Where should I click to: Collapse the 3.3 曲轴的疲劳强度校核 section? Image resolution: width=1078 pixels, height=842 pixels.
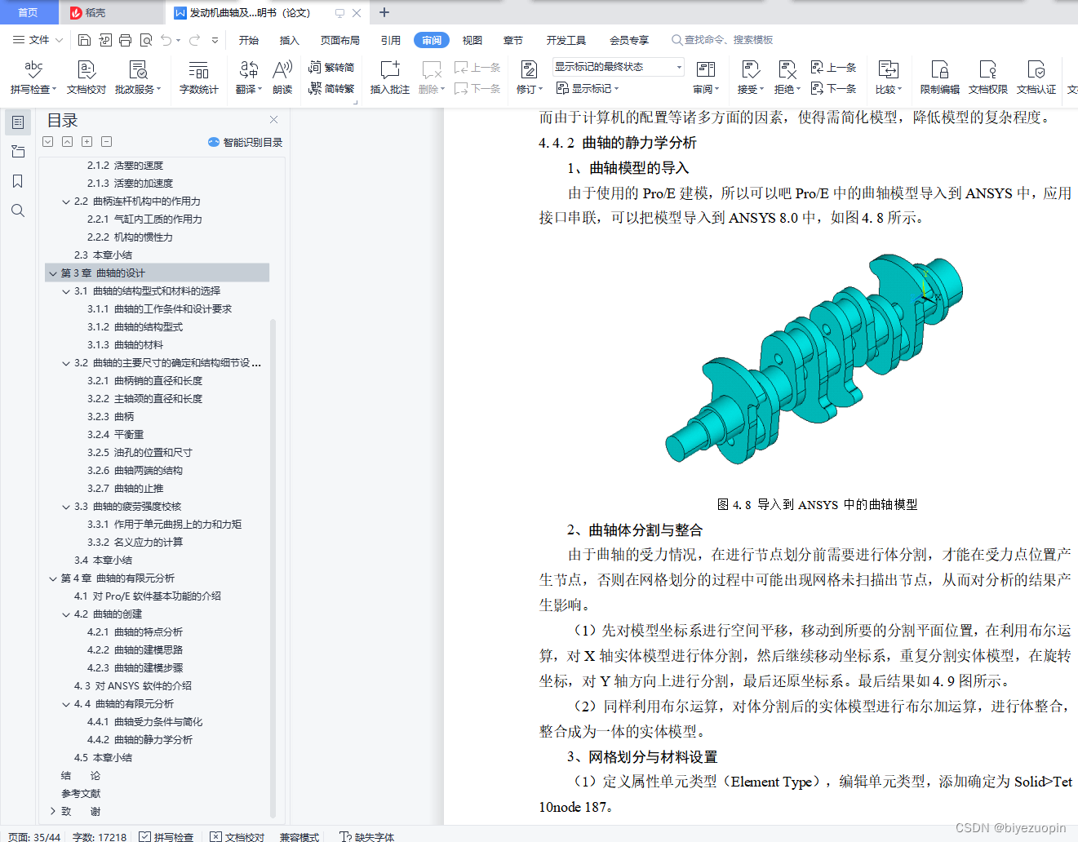66,507
